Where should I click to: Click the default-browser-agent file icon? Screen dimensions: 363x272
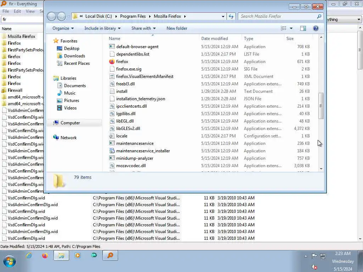point(112,46)
